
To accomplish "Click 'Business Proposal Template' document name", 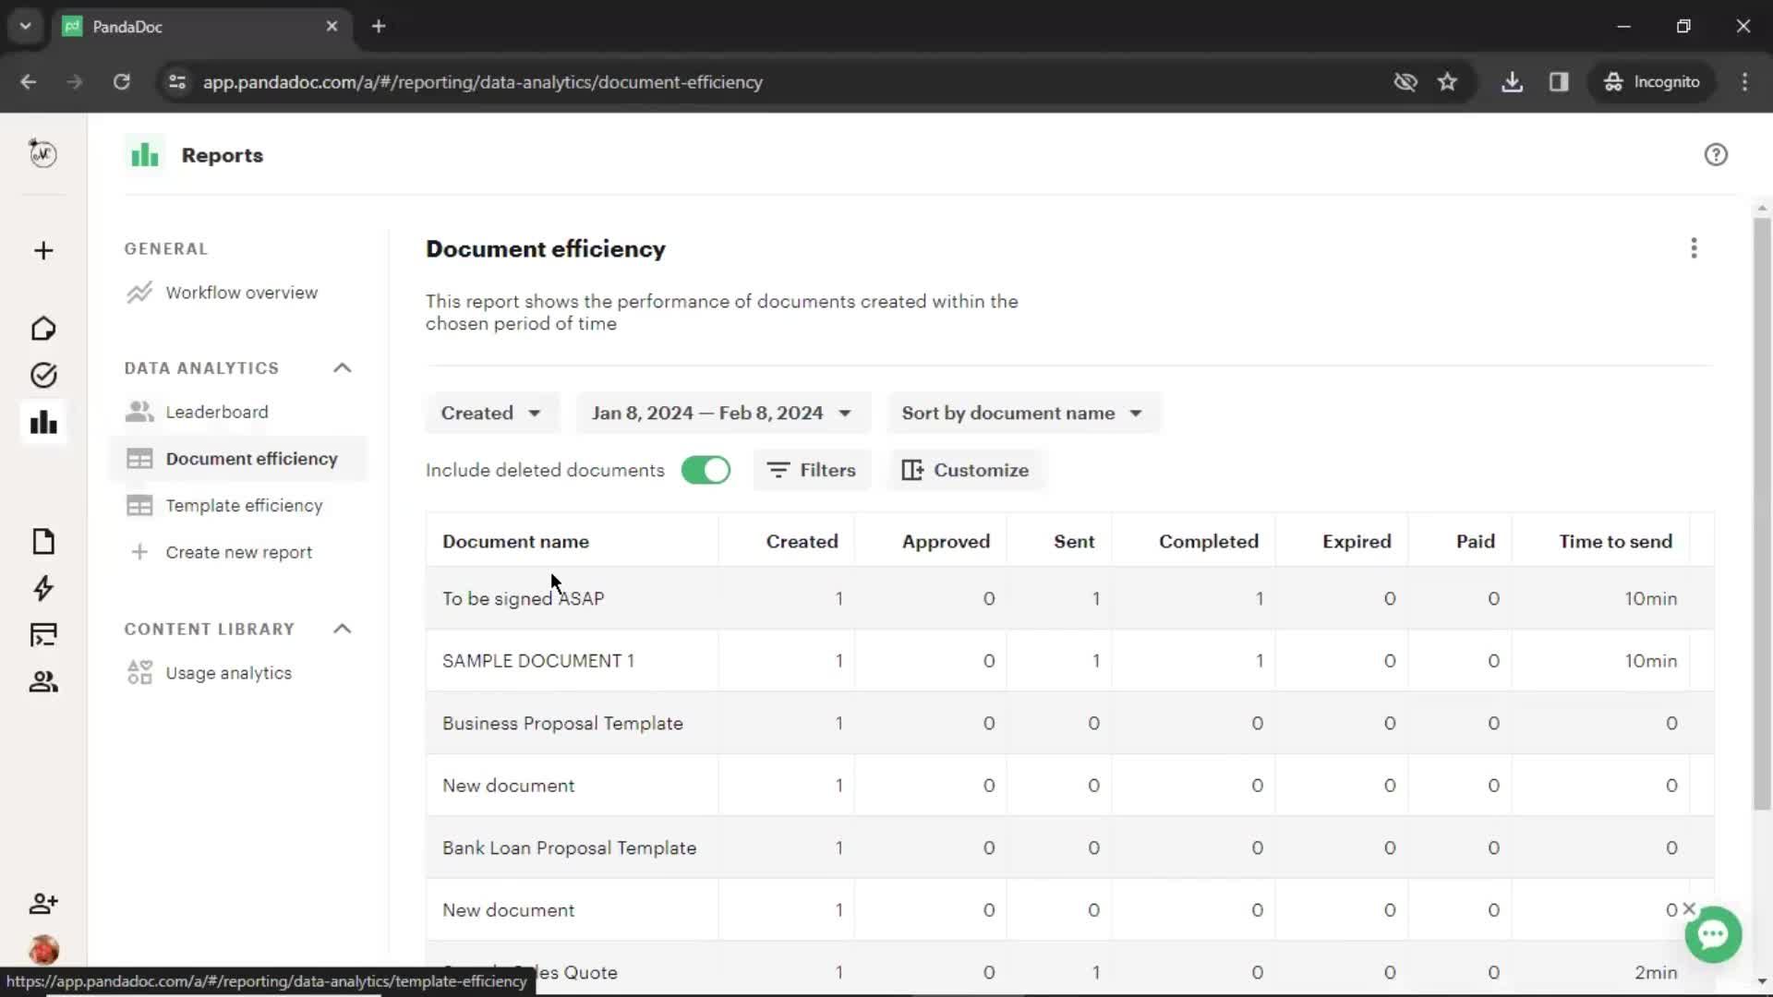I will (x=562, y=724).
